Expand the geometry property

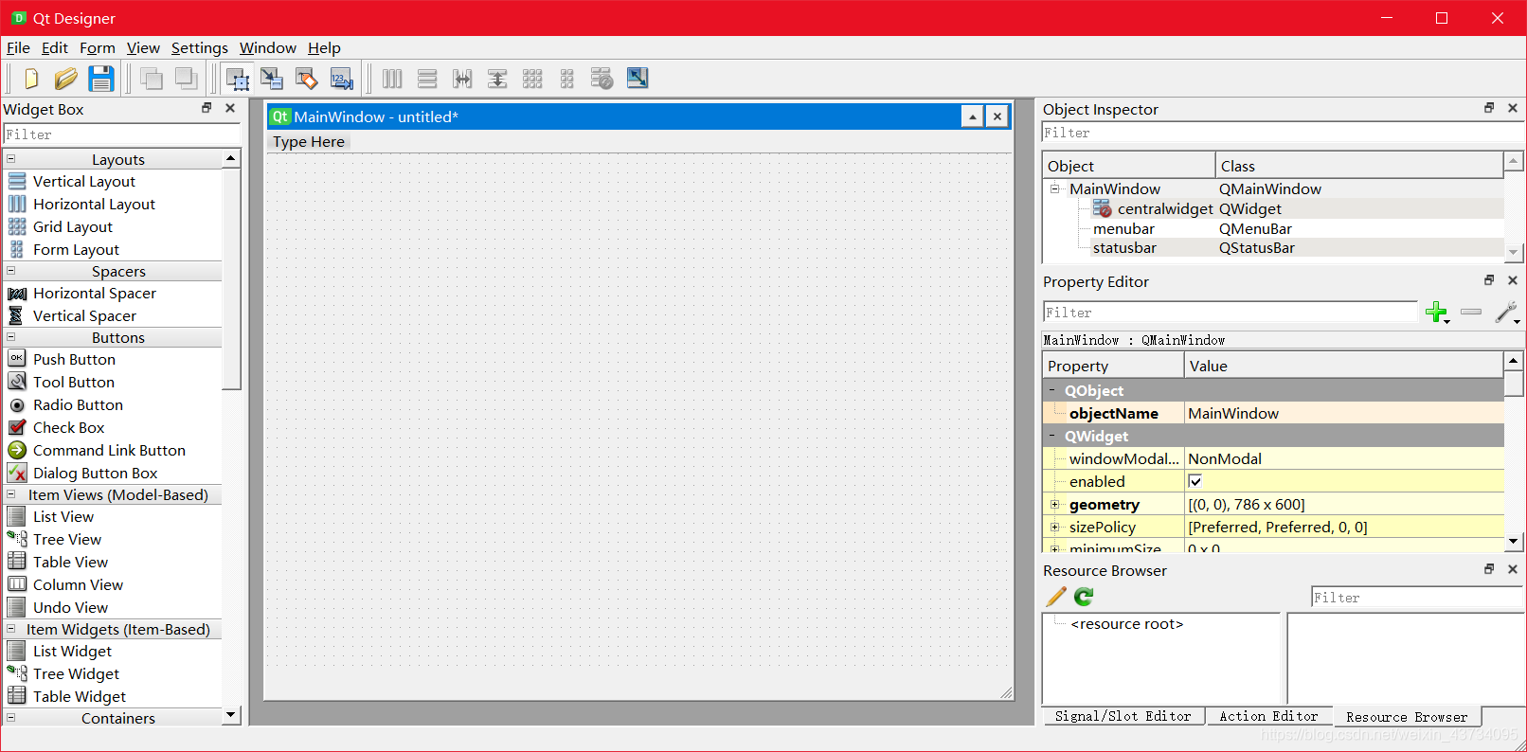1054,505
